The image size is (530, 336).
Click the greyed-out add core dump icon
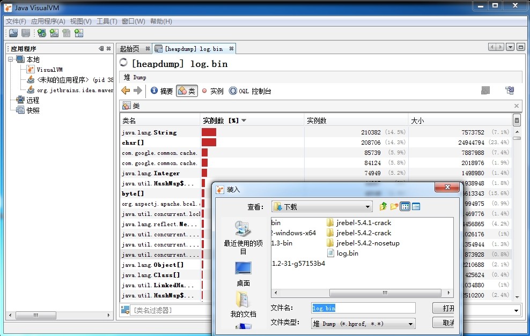pyautogui.click(x=67, y=33)
